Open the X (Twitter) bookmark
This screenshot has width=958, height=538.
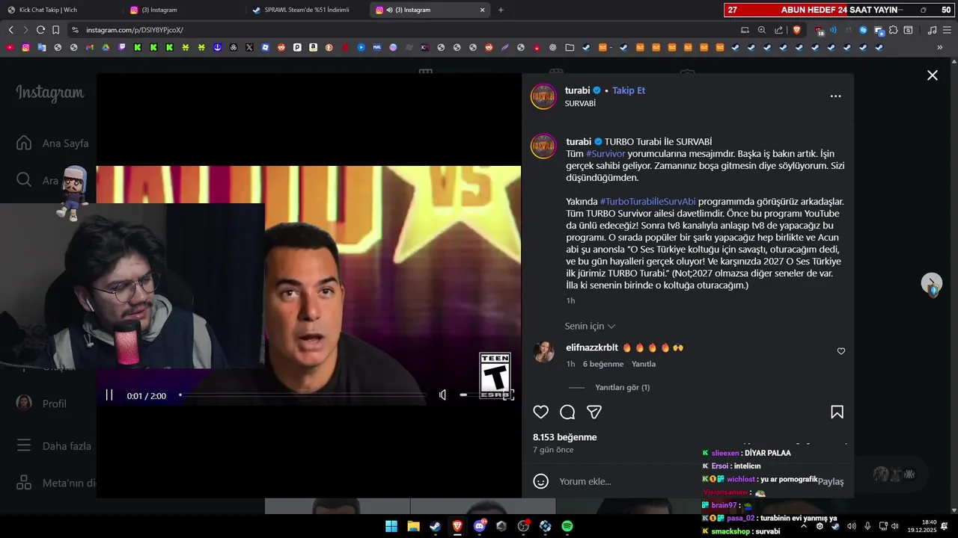pyautogui.click(x=249, y=47)
